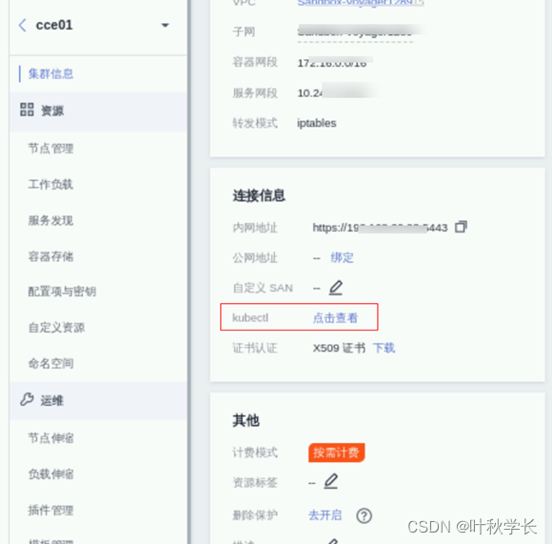
Task: Open 节点管理 in the sidebar
Action: coord(50,149)
